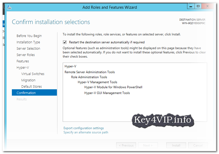Image resolution: width=219 pixels, height=154 pixels.
Task: Click the disabled Next button
Action: coord(148,146)
